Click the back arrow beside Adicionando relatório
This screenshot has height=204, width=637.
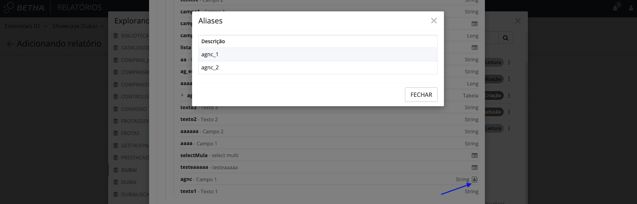tap(10, 44)
